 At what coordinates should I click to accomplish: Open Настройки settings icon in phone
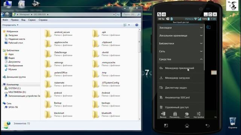[x=198, y=115]
